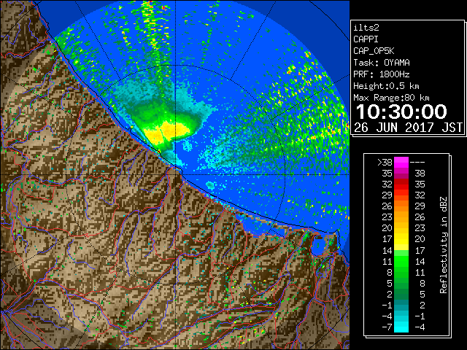The width and height of the screenshot is (467, 350).
Task: Click the 'Max Range:80 km' line
Action: tap(391, 98)
